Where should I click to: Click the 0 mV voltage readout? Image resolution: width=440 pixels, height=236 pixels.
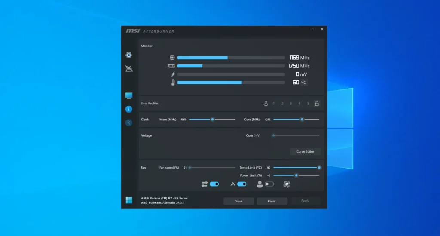tap(301, 74)
